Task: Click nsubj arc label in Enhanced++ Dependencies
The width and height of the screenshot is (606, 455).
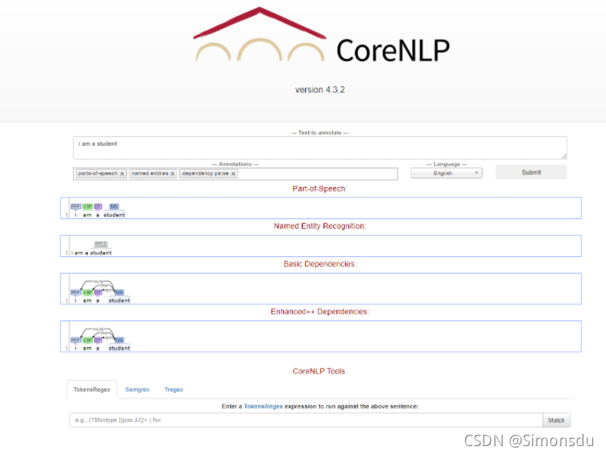Action: (98, 329)
